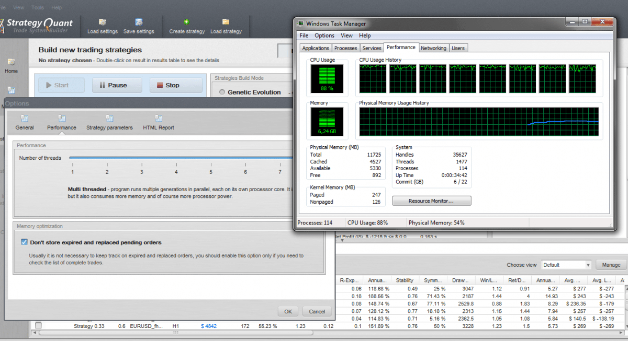
Task: Toggle 'Don't store expired and replaced pending orders'
Action: (x=24, y=242)
